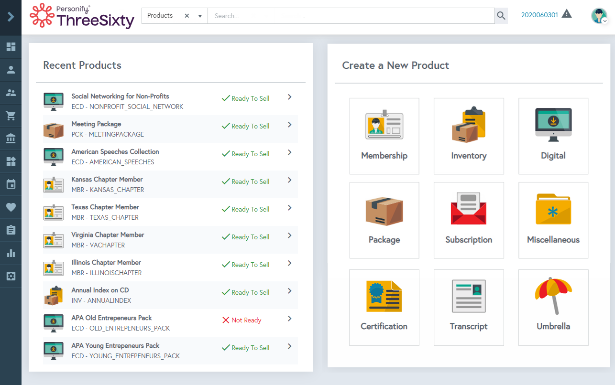
Task: Open the 2020060301 link in the header
Action: [x=539, y=15]
